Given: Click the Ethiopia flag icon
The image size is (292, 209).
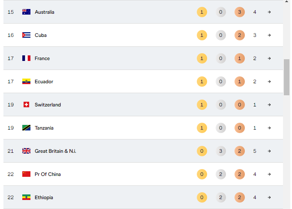Looking at the screenshot, I should 26,197.
